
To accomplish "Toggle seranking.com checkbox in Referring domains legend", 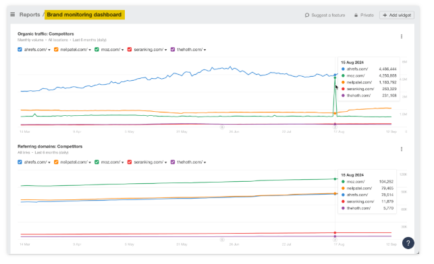I will click(130, 162).
